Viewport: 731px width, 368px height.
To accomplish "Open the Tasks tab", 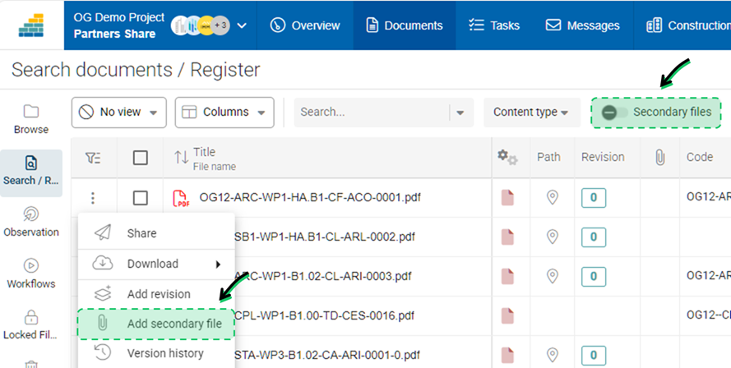I will point(494,25).
